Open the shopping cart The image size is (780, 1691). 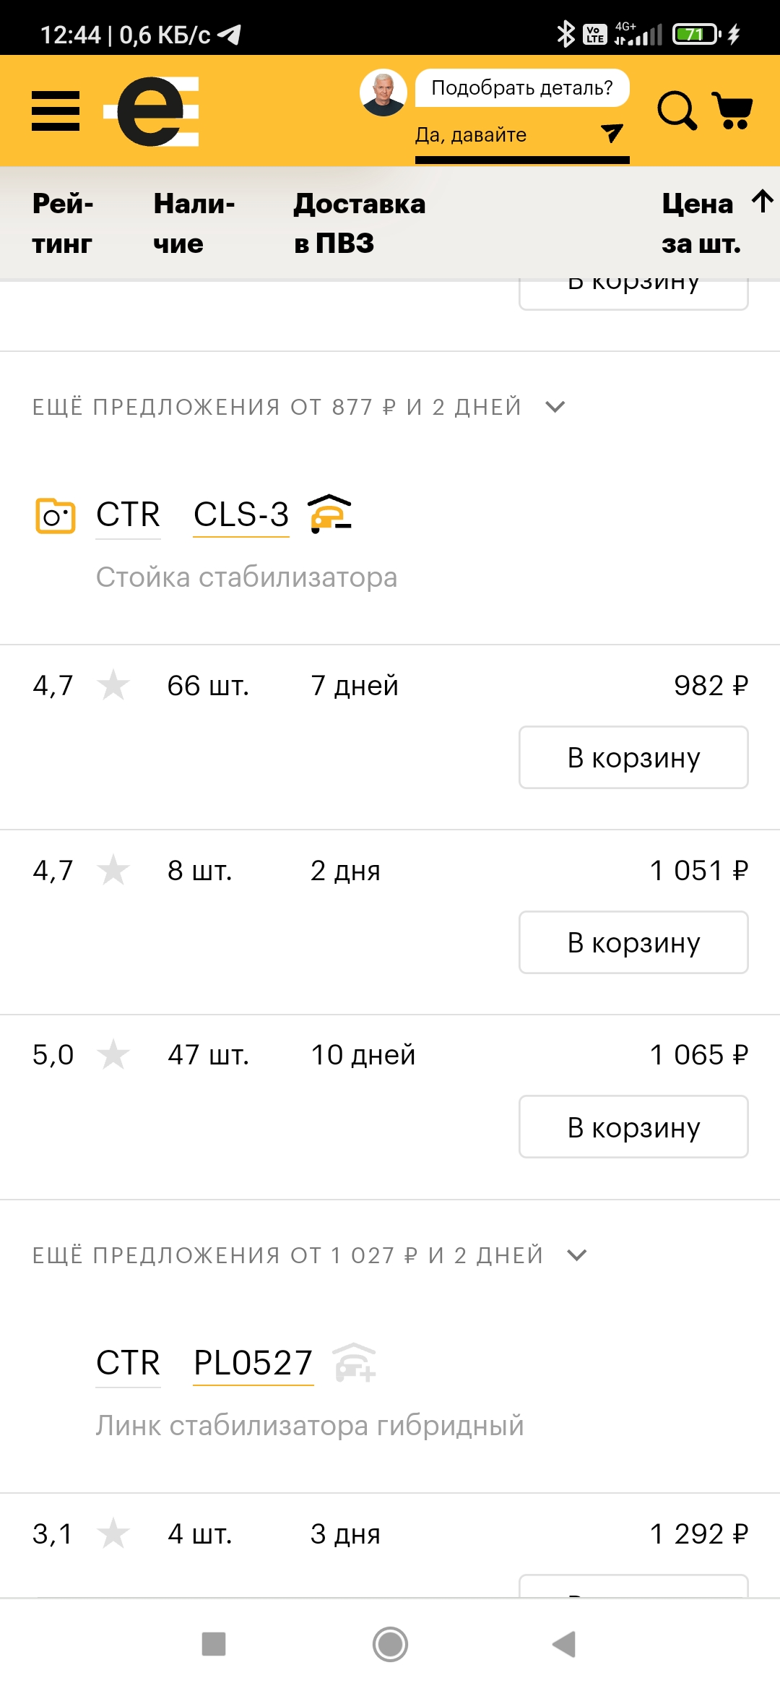point(732,111)
